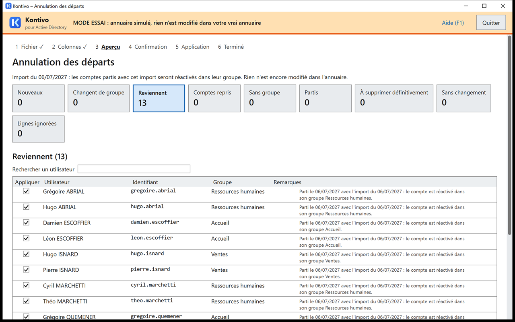The height and width of the screenshot is (322, 515).
Task: Toggle the checkbox on Léon ESCOFFIER's row
Action: click(26, 239)
